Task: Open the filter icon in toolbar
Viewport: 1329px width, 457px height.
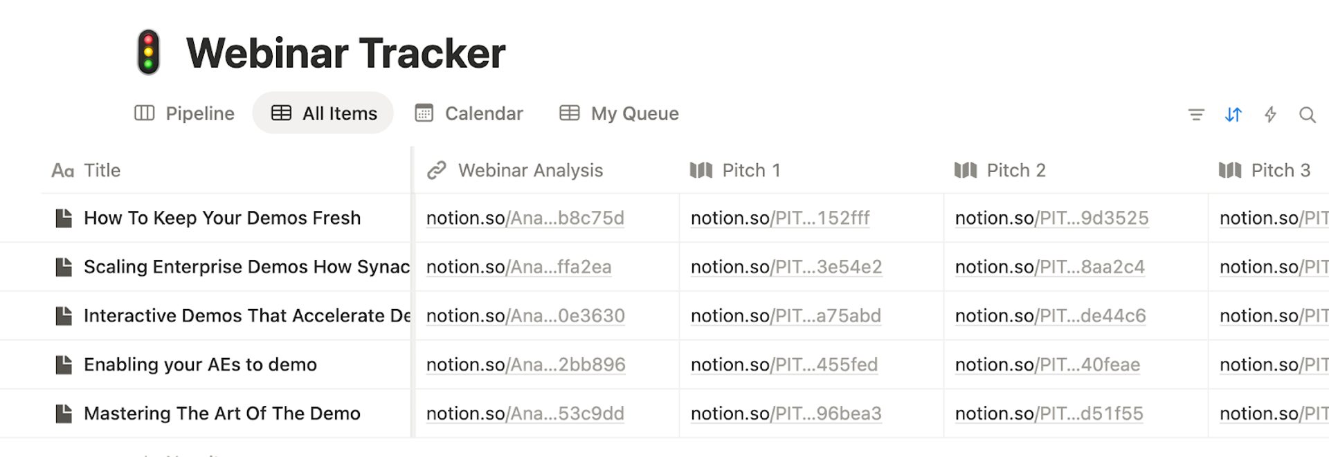Action: 1196,115
